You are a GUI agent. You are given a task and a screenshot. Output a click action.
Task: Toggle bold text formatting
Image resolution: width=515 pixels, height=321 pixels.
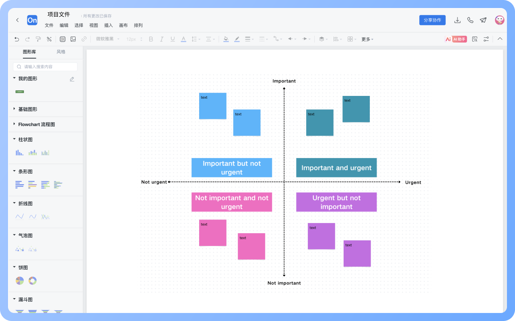[x=151, y=39]
